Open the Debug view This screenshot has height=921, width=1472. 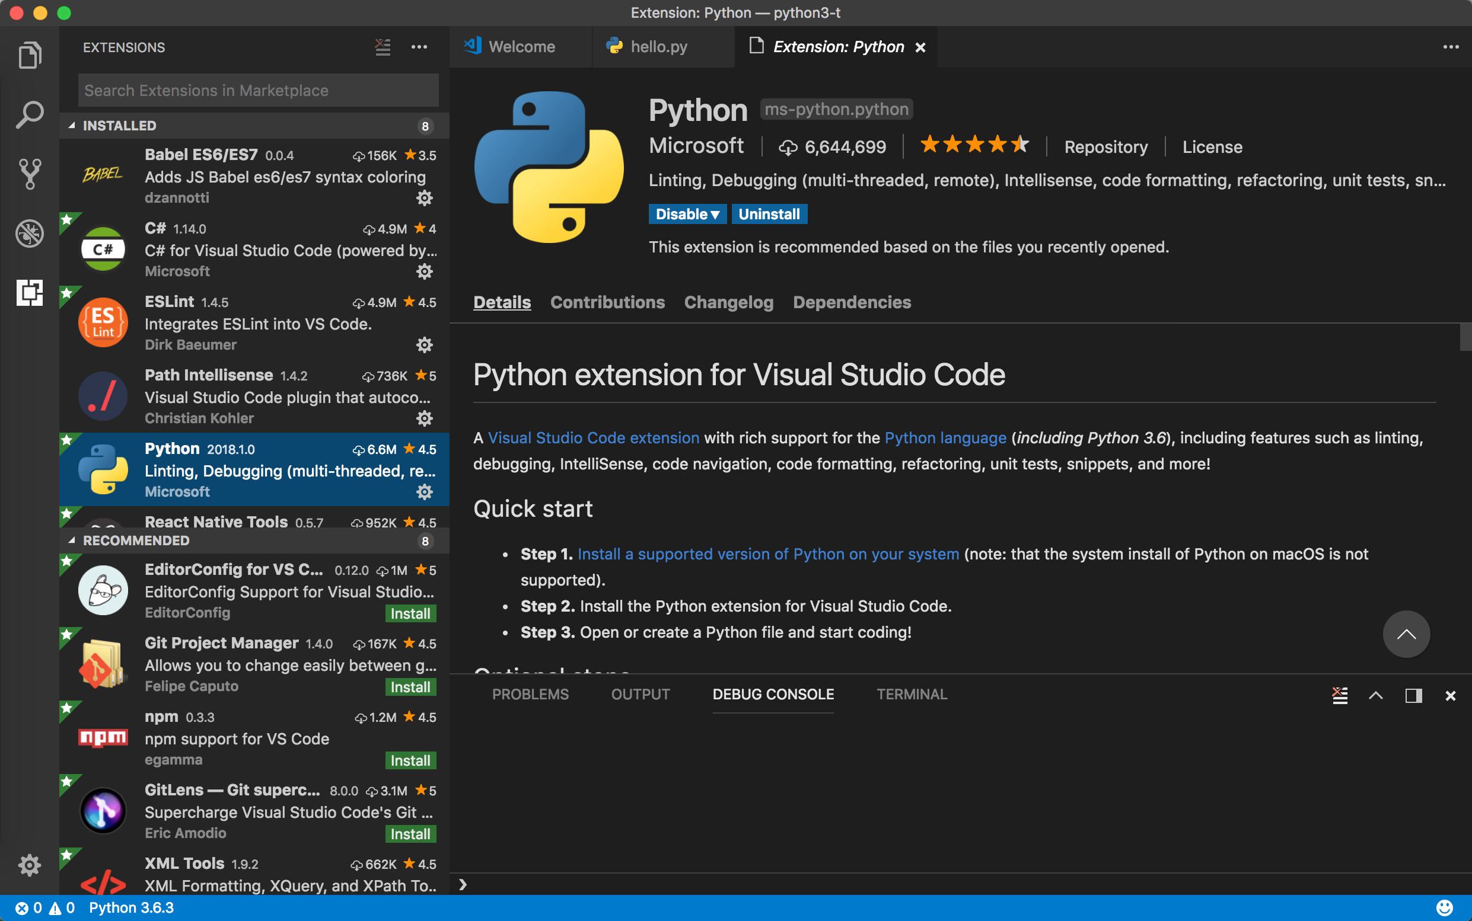pos(28,234)
